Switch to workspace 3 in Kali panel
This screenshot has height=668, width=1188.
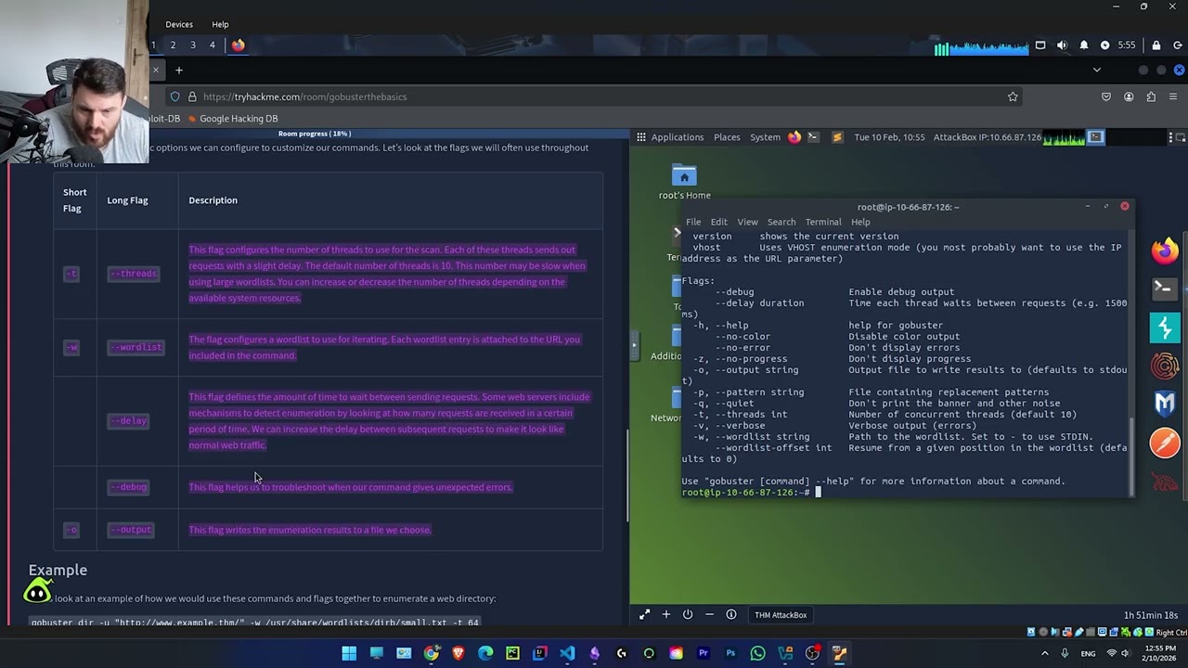(192, 45)
